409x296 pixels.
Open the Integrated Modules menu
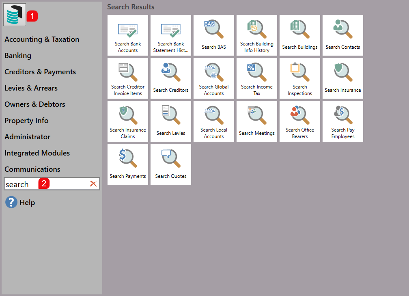pos(37,153)
